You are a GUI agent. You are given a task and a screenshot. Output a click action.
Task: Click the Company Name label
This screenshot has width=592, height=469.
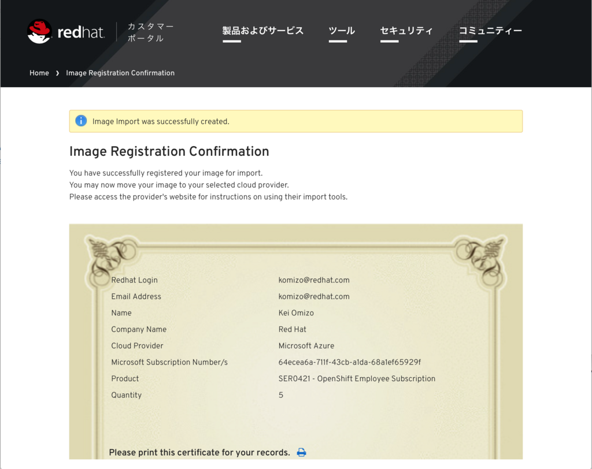(x=139, y=329)
